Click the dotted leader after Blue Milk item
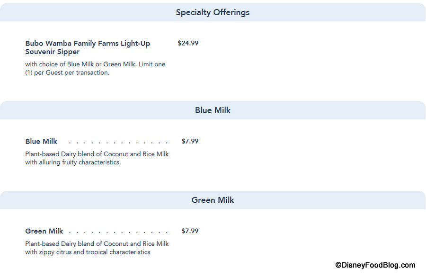 tap(118, 142)
